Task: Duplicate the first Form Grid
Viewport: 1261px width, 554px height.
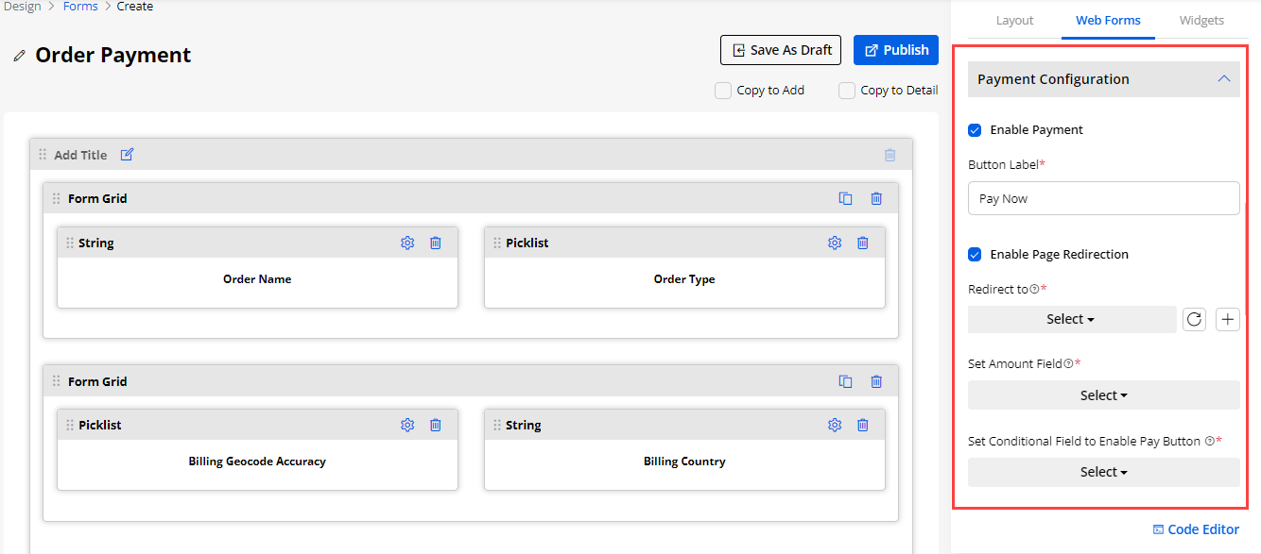Action: 846,198
